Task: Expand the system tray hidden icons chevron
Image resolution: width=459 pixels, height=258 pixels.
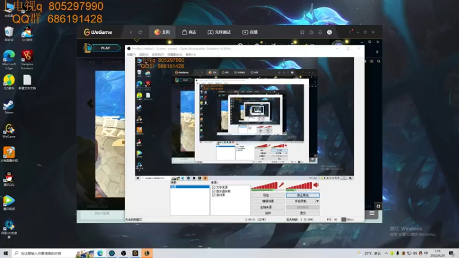Action: tap(386, 253)
